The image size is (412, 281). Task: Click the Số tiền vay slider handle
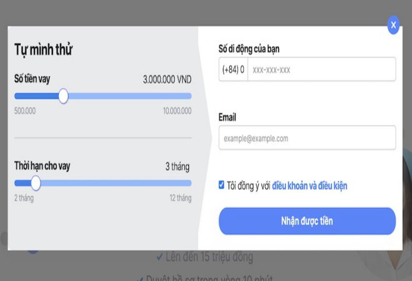pos(63,96)
